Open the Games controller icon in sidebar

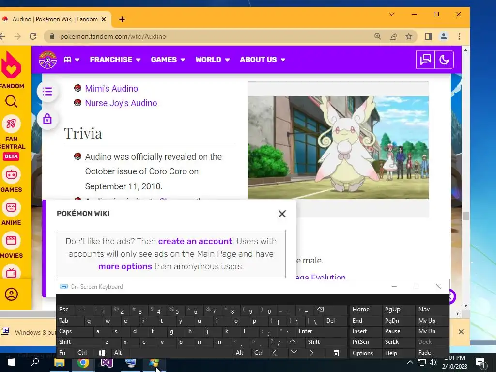pos(12,174)
